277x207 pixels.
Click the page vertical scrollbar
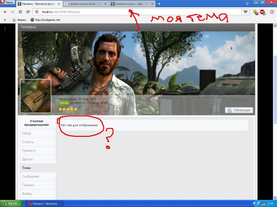coord(275,90)
